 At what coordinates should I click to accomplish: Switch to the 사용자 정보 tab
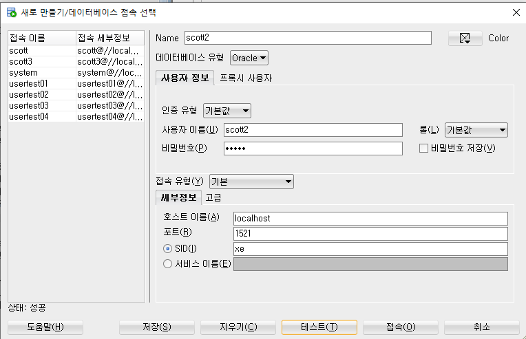tap(185, 78)
